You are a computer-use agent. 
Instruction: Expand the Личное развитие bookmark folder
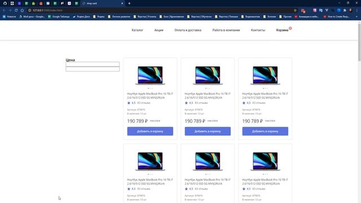coord(119,16)
